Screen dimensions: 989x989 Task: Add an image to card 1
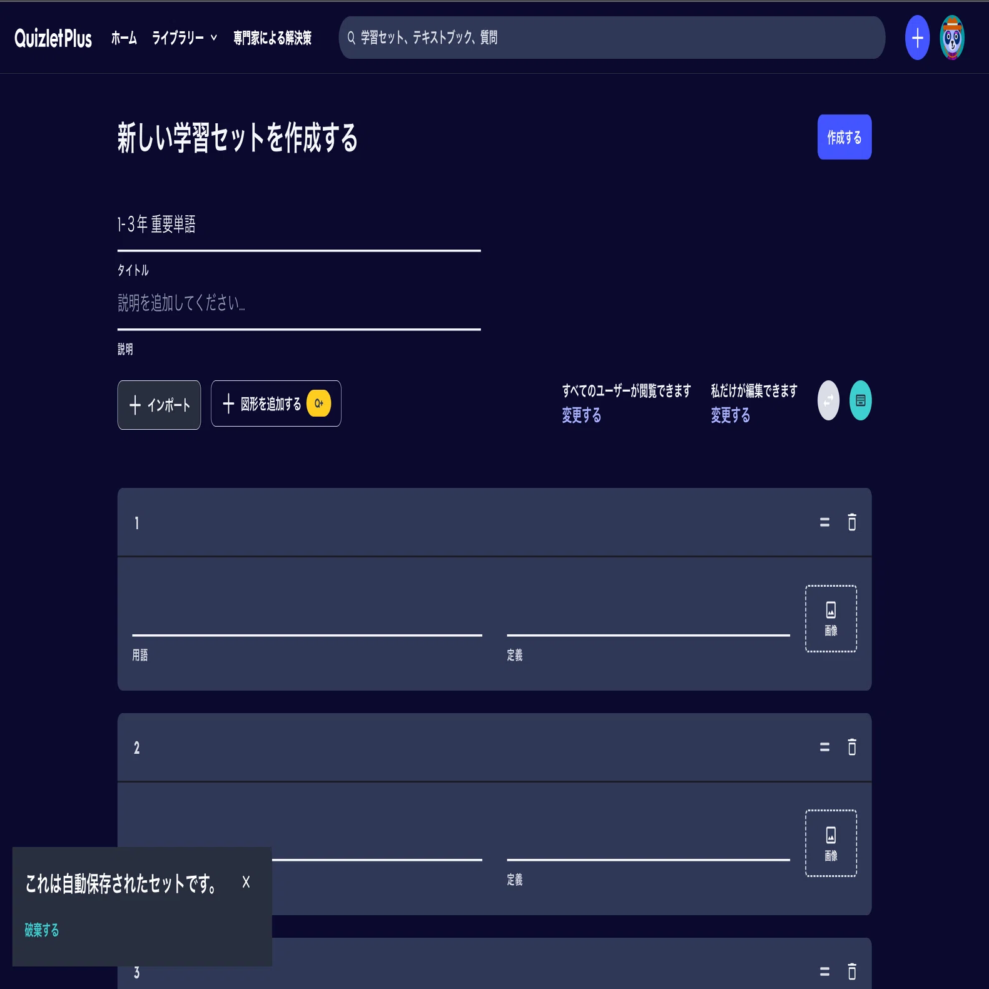click(831, 619)
